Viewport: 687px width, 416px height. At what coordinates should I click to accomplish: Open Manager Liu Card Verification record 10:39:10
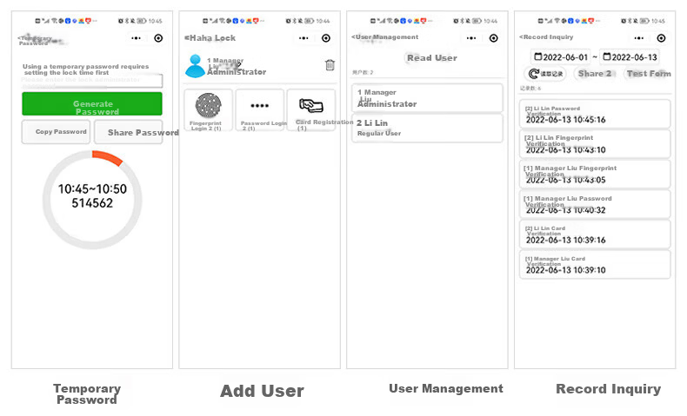pyautogui.click(x=595, y=265)
